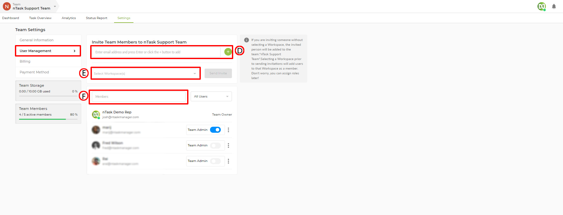Viewport: 563px width, 215px height.
Task: Open the user profile avatar at top right
Action: click(542, 6)
